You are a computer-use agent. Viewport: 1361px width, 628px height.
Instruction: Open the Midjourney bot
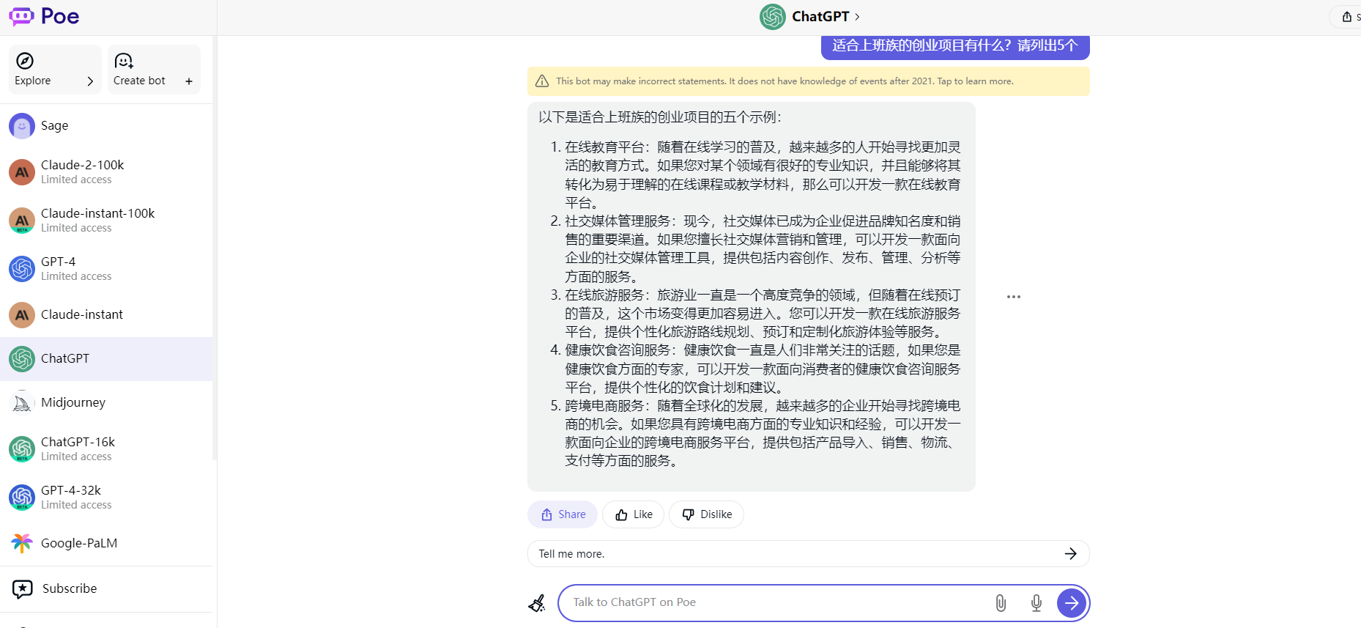tap(106, 403)
